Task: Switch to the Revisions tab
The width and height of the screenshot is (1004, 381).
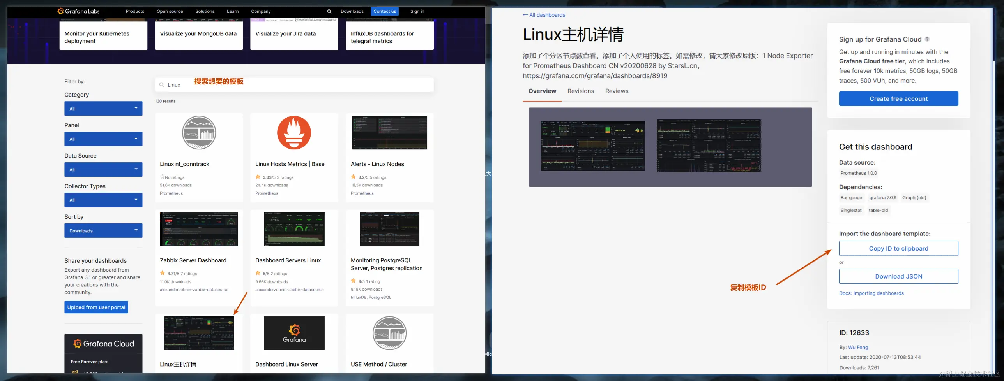Action: [x=581, y=91]
